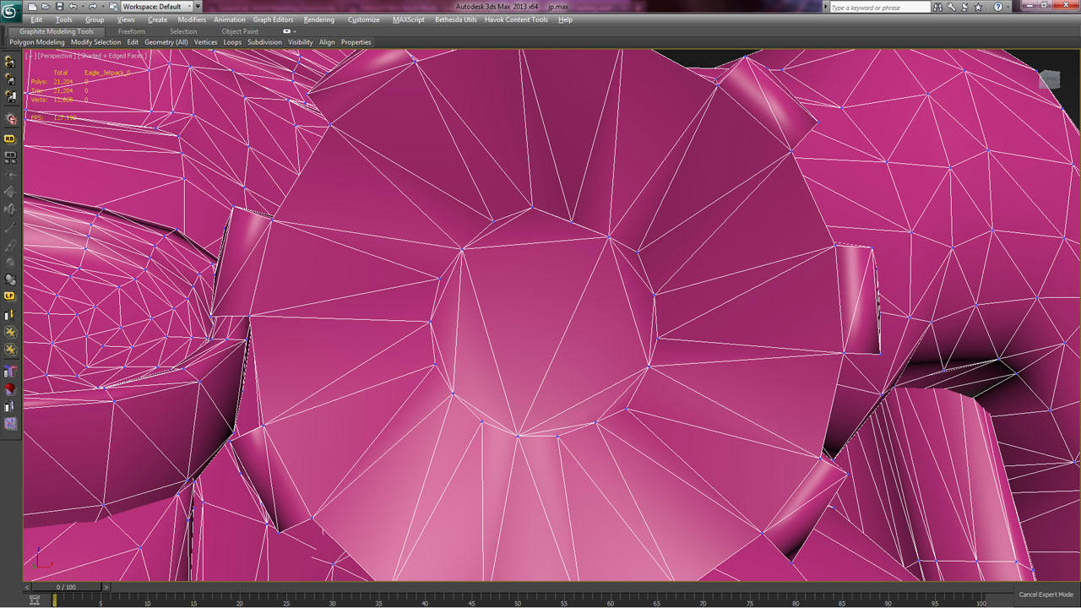Click the Cancel Expert Mode button
Viewport: 1081px width, 608px height.
tap(1046, 594)
